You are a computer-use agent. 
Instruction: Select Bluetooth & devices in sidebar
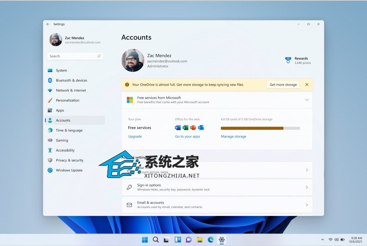[x=71, y=80]
